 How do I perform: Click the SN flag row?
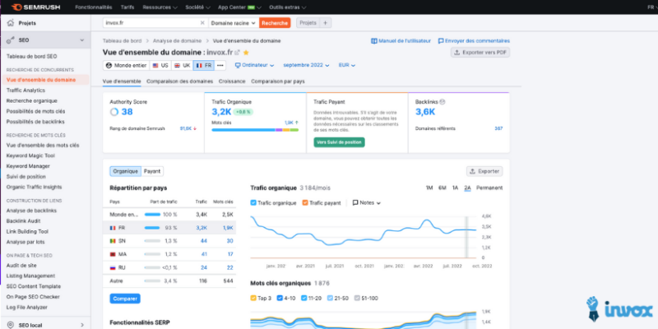pos(169,241)
